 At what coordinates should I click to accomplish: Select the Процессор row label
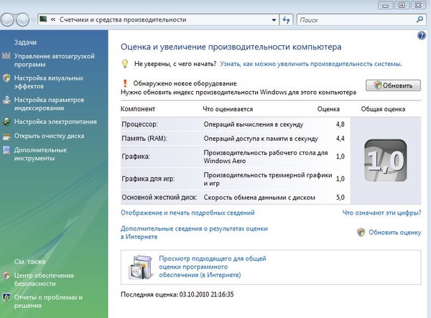pyautogui.click(x=139, y=124)
